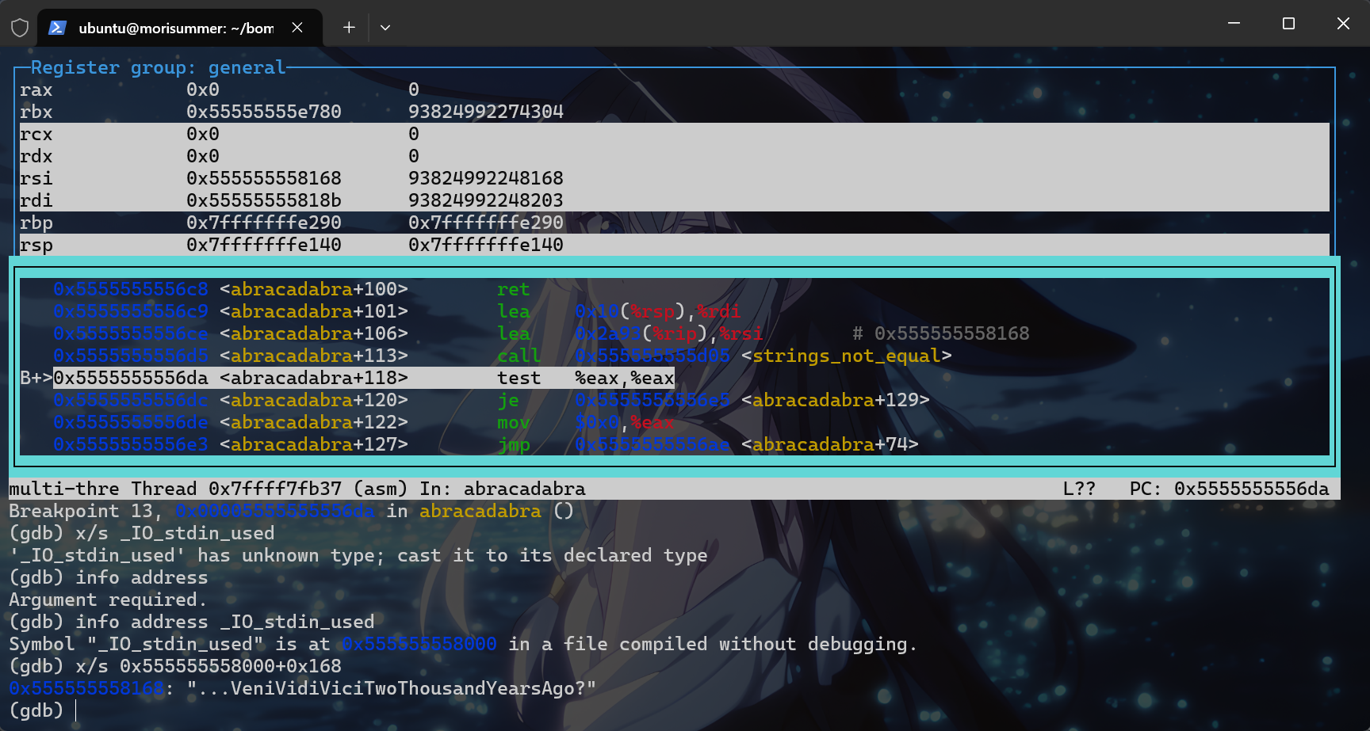Image resolution: width=1370 pixels, height=731 pixels.
Task: Close the terminal window
Action: pyautogui.click(x=1343, y=24)
